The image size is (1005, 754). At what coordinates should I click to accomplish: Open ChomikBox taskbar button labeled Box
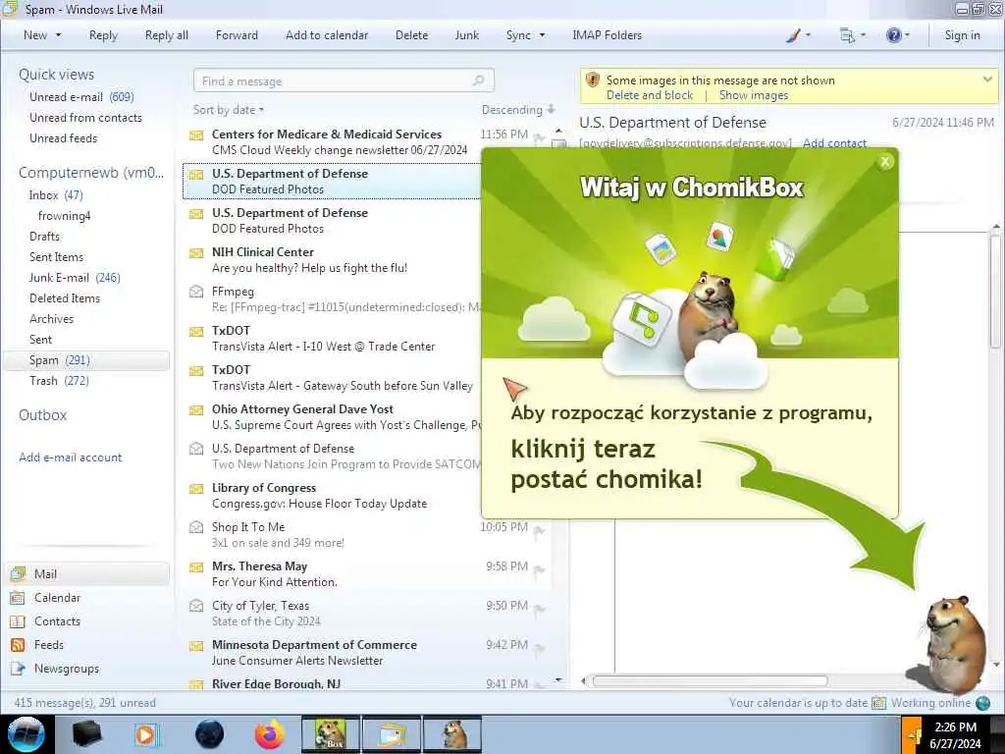(x=330, y=734)
